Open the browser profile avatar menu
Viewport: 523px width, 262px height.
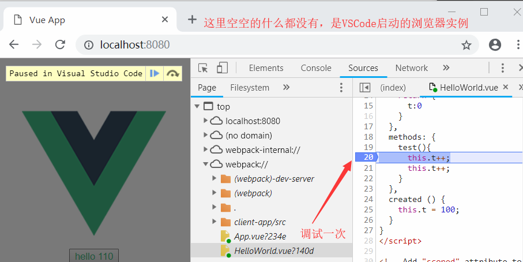[x=495, y=44]
